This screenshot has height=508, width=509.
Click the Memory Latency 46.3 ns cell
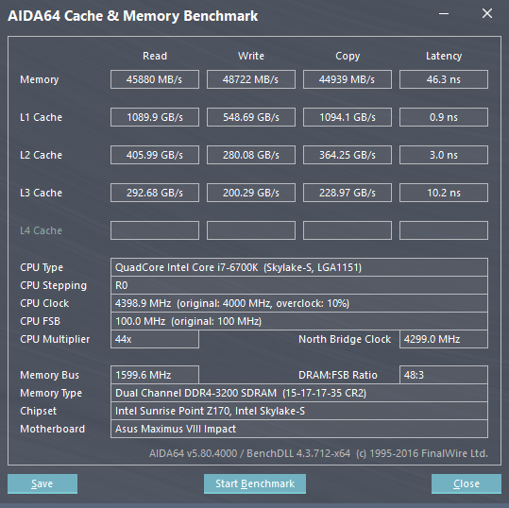coord(444,79)
